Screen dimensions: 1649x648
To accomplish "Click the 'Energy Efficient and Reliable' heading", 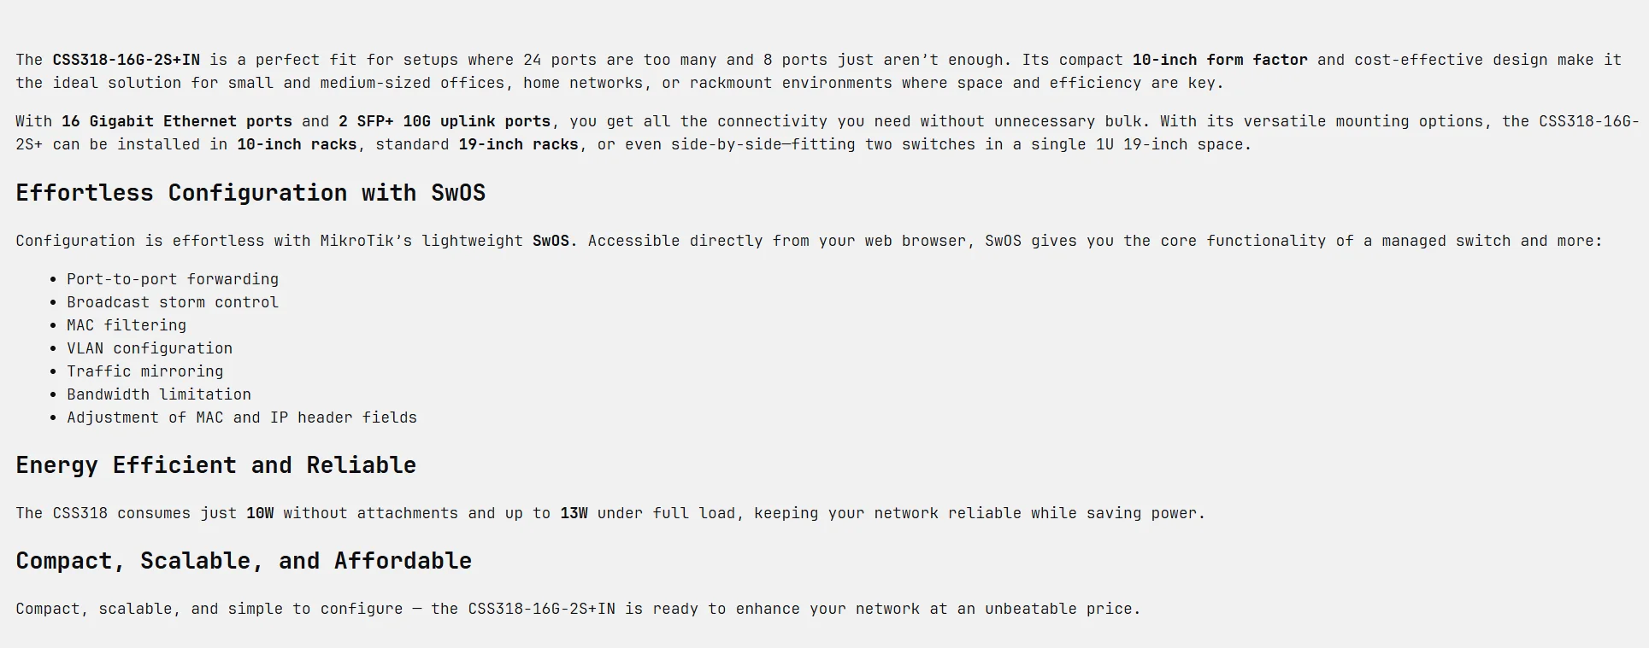I will [x=215, y=465].
